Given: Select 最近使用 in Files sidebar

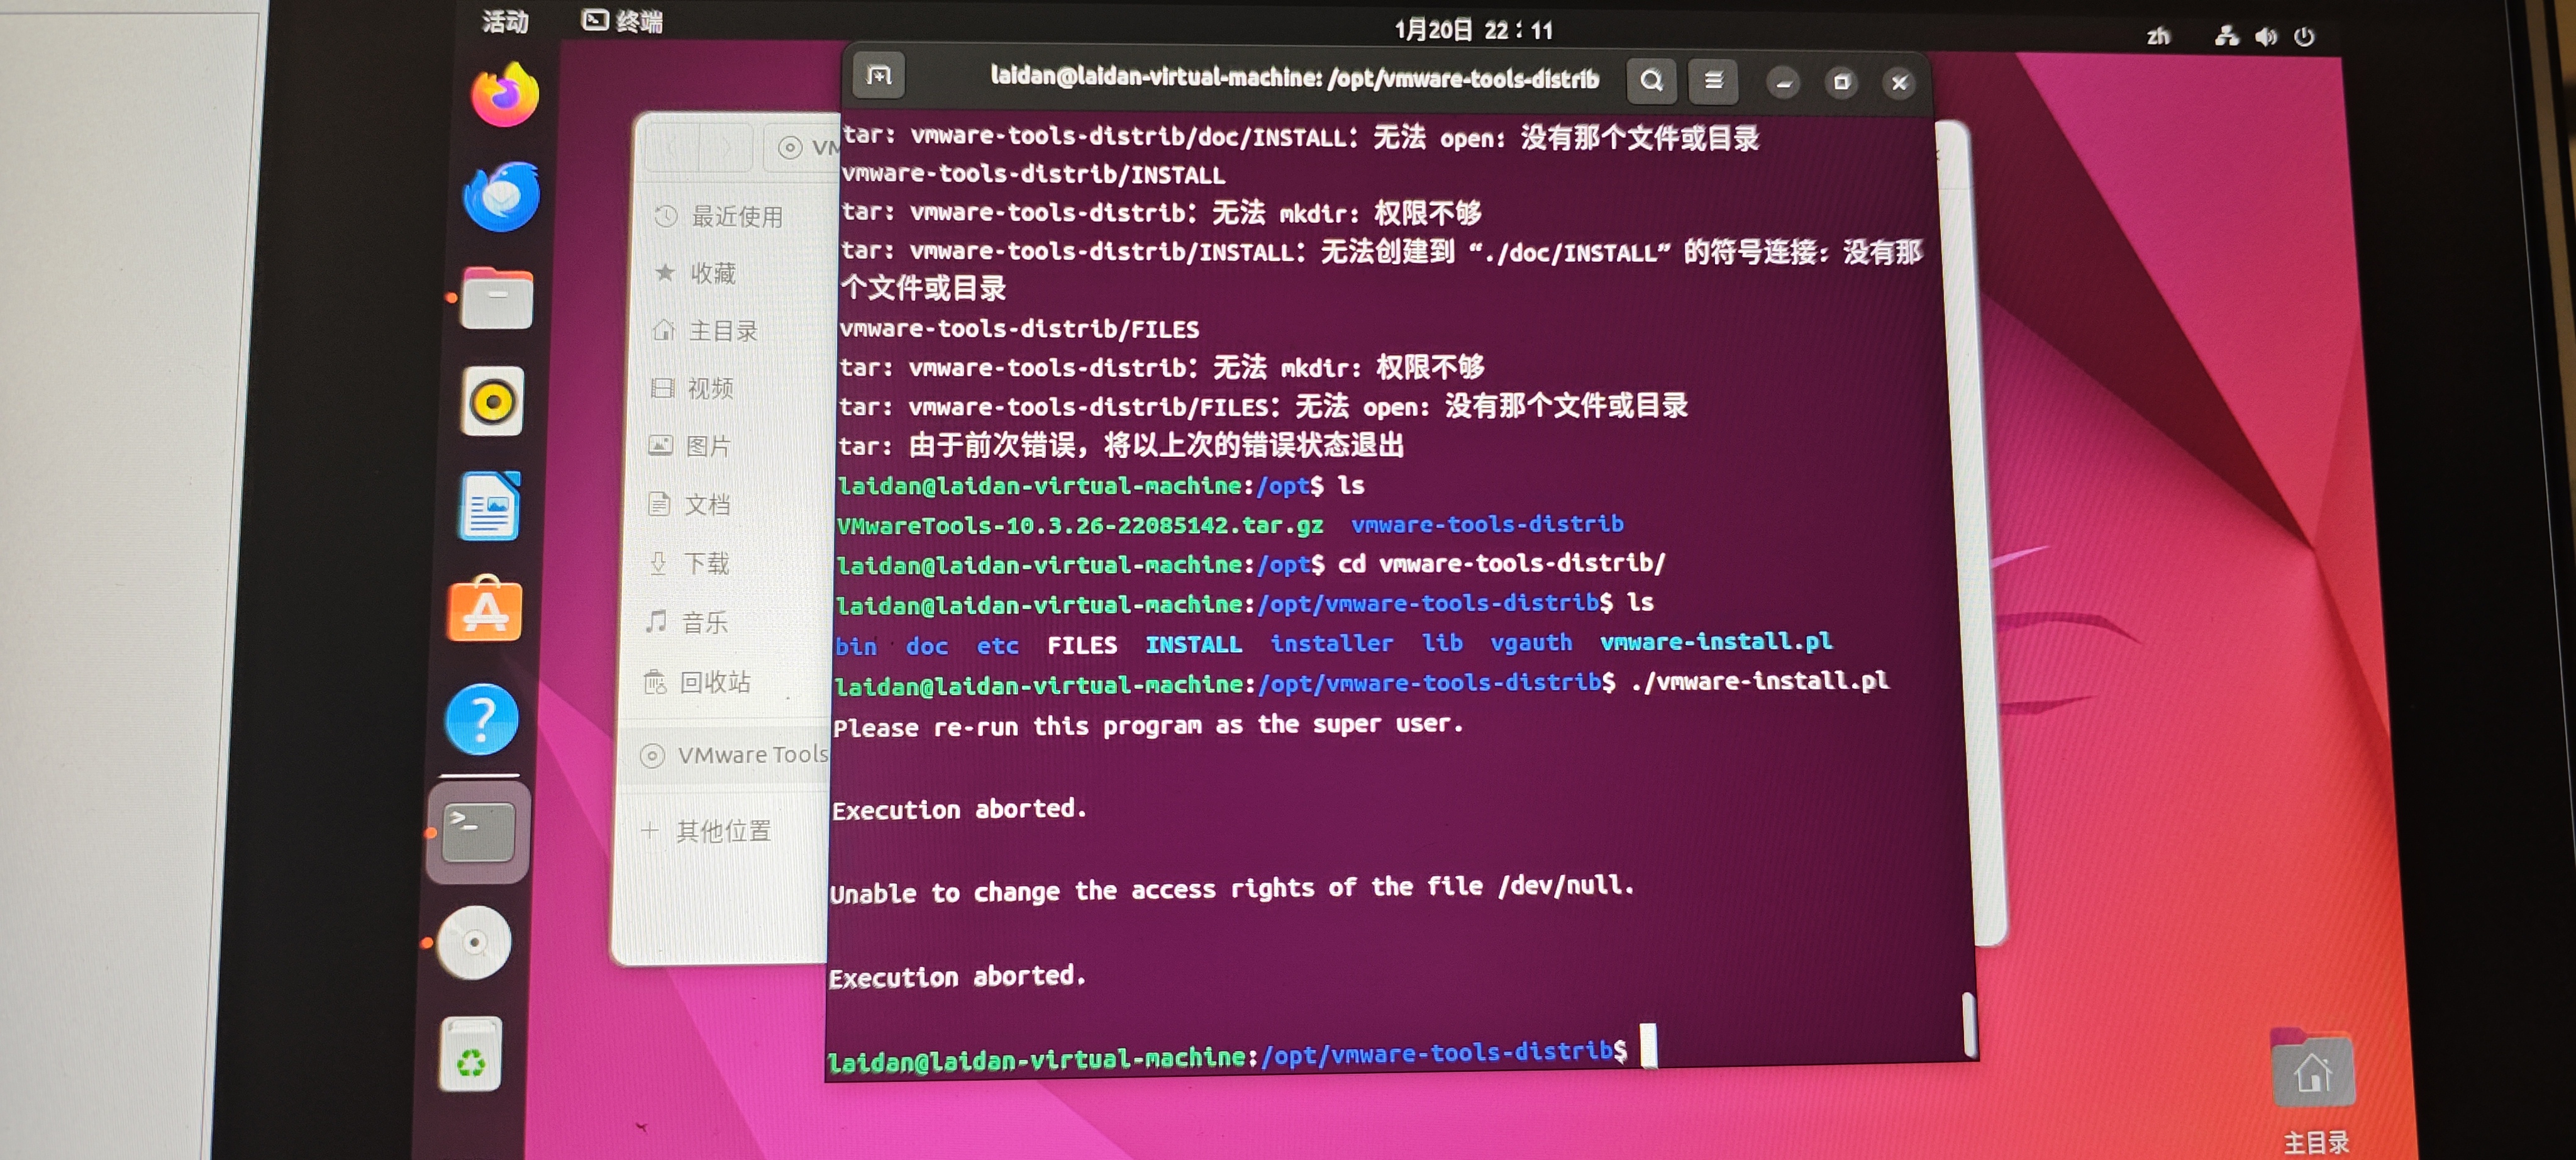Looking at the screenshot, I should pos(736,216).
